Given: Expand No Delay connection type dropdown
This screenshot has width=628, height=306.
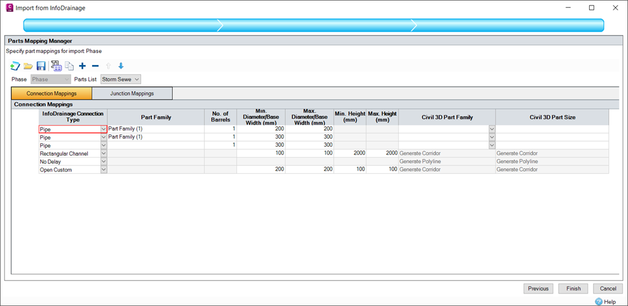Looking at the screenshot, I should pyautogui.click(x=104, y=161).
